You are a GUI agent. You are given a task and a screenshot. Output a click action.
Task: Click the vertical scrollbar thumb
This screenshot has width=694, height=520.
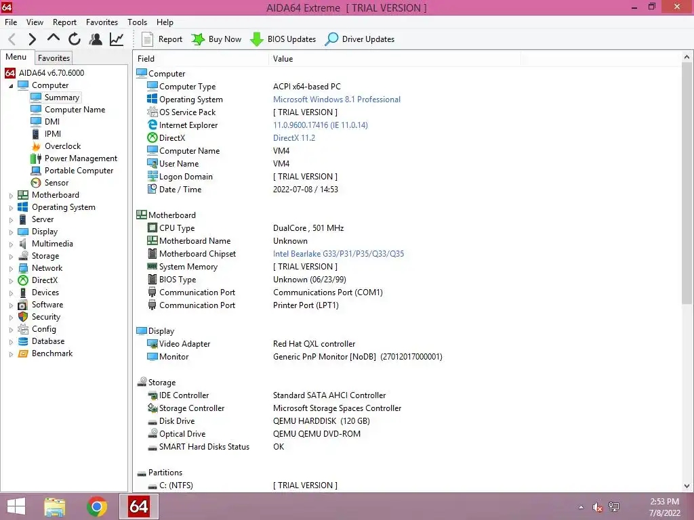tap(687, 183)
